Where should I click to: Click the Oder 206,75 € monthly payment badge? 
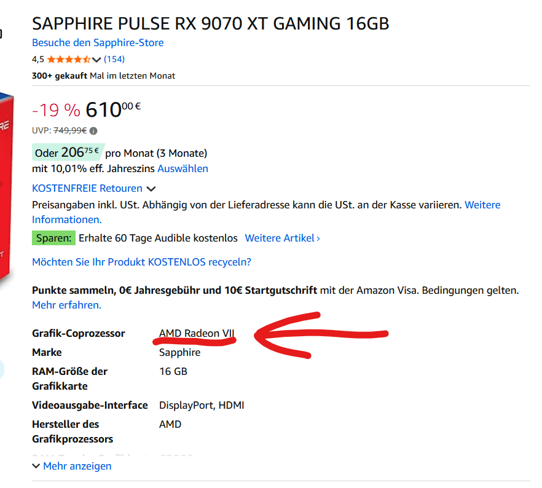pyautogui.click(x=68, y=153)
